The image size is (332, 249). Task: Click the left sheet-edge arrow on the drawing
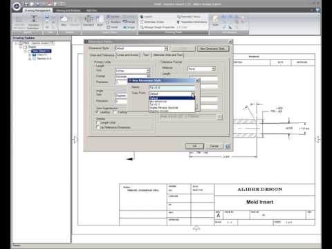(75, 139)
